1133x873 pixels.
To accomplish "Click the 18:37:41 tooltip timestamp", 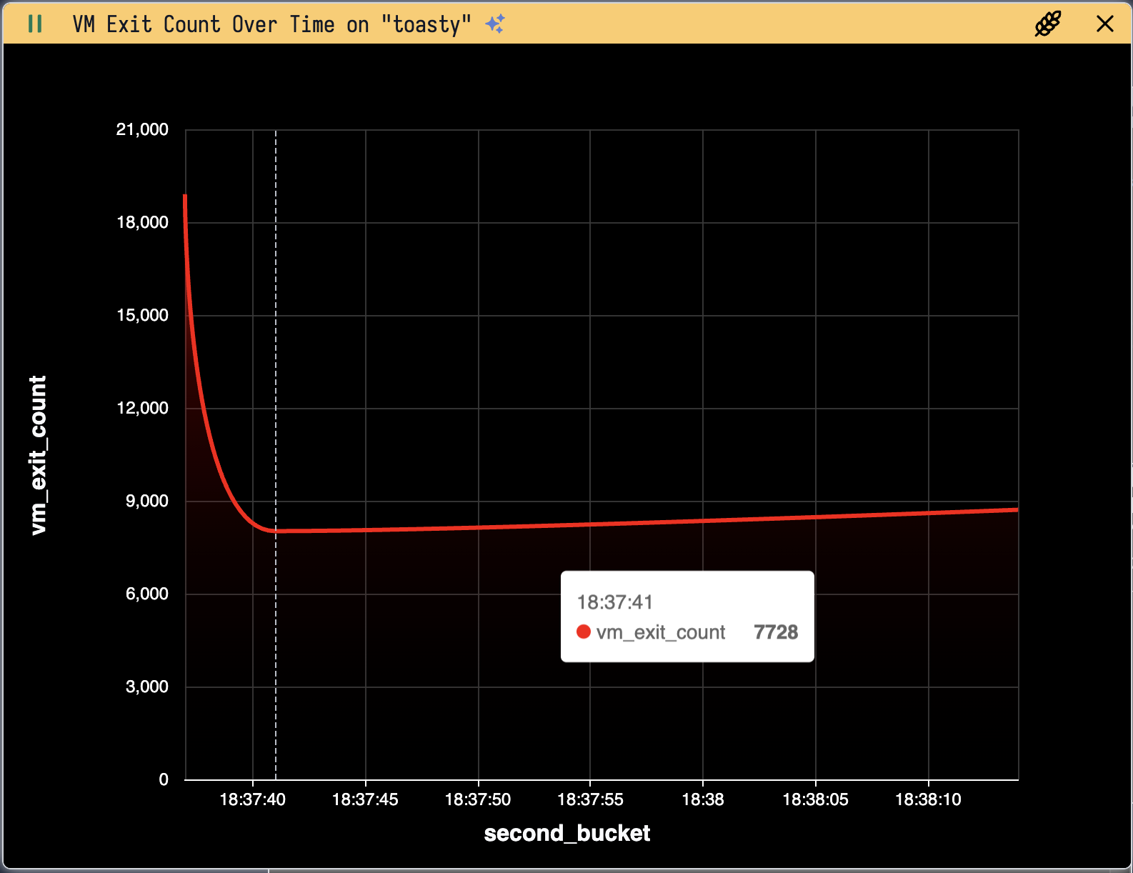I will point(615,602).
